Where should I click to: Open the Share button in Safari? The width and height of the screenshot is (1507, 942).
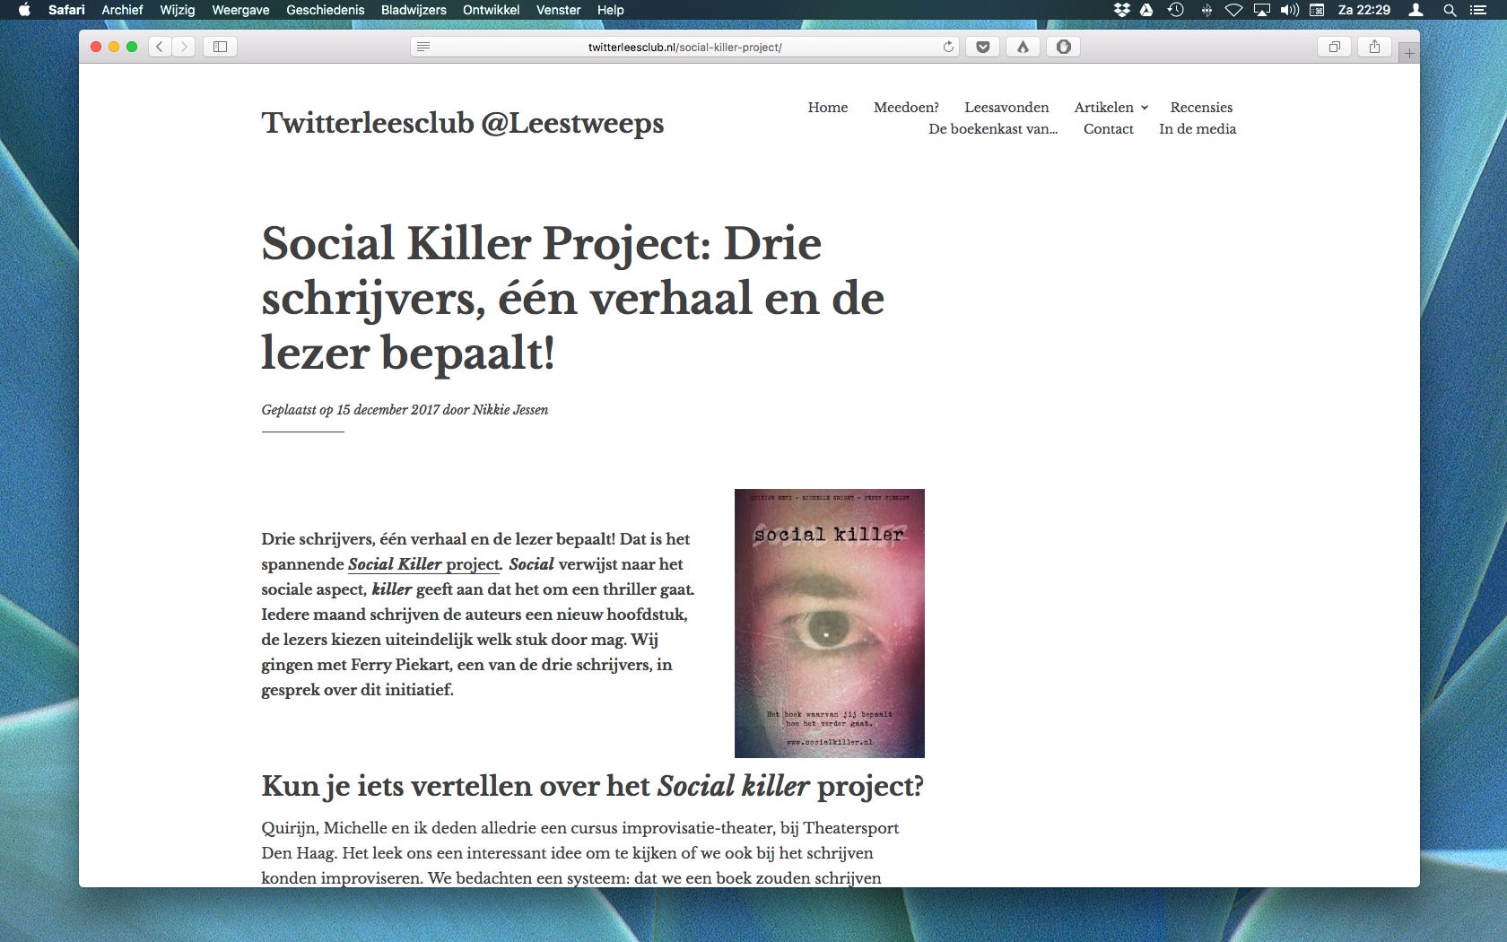coord(1374,47)
